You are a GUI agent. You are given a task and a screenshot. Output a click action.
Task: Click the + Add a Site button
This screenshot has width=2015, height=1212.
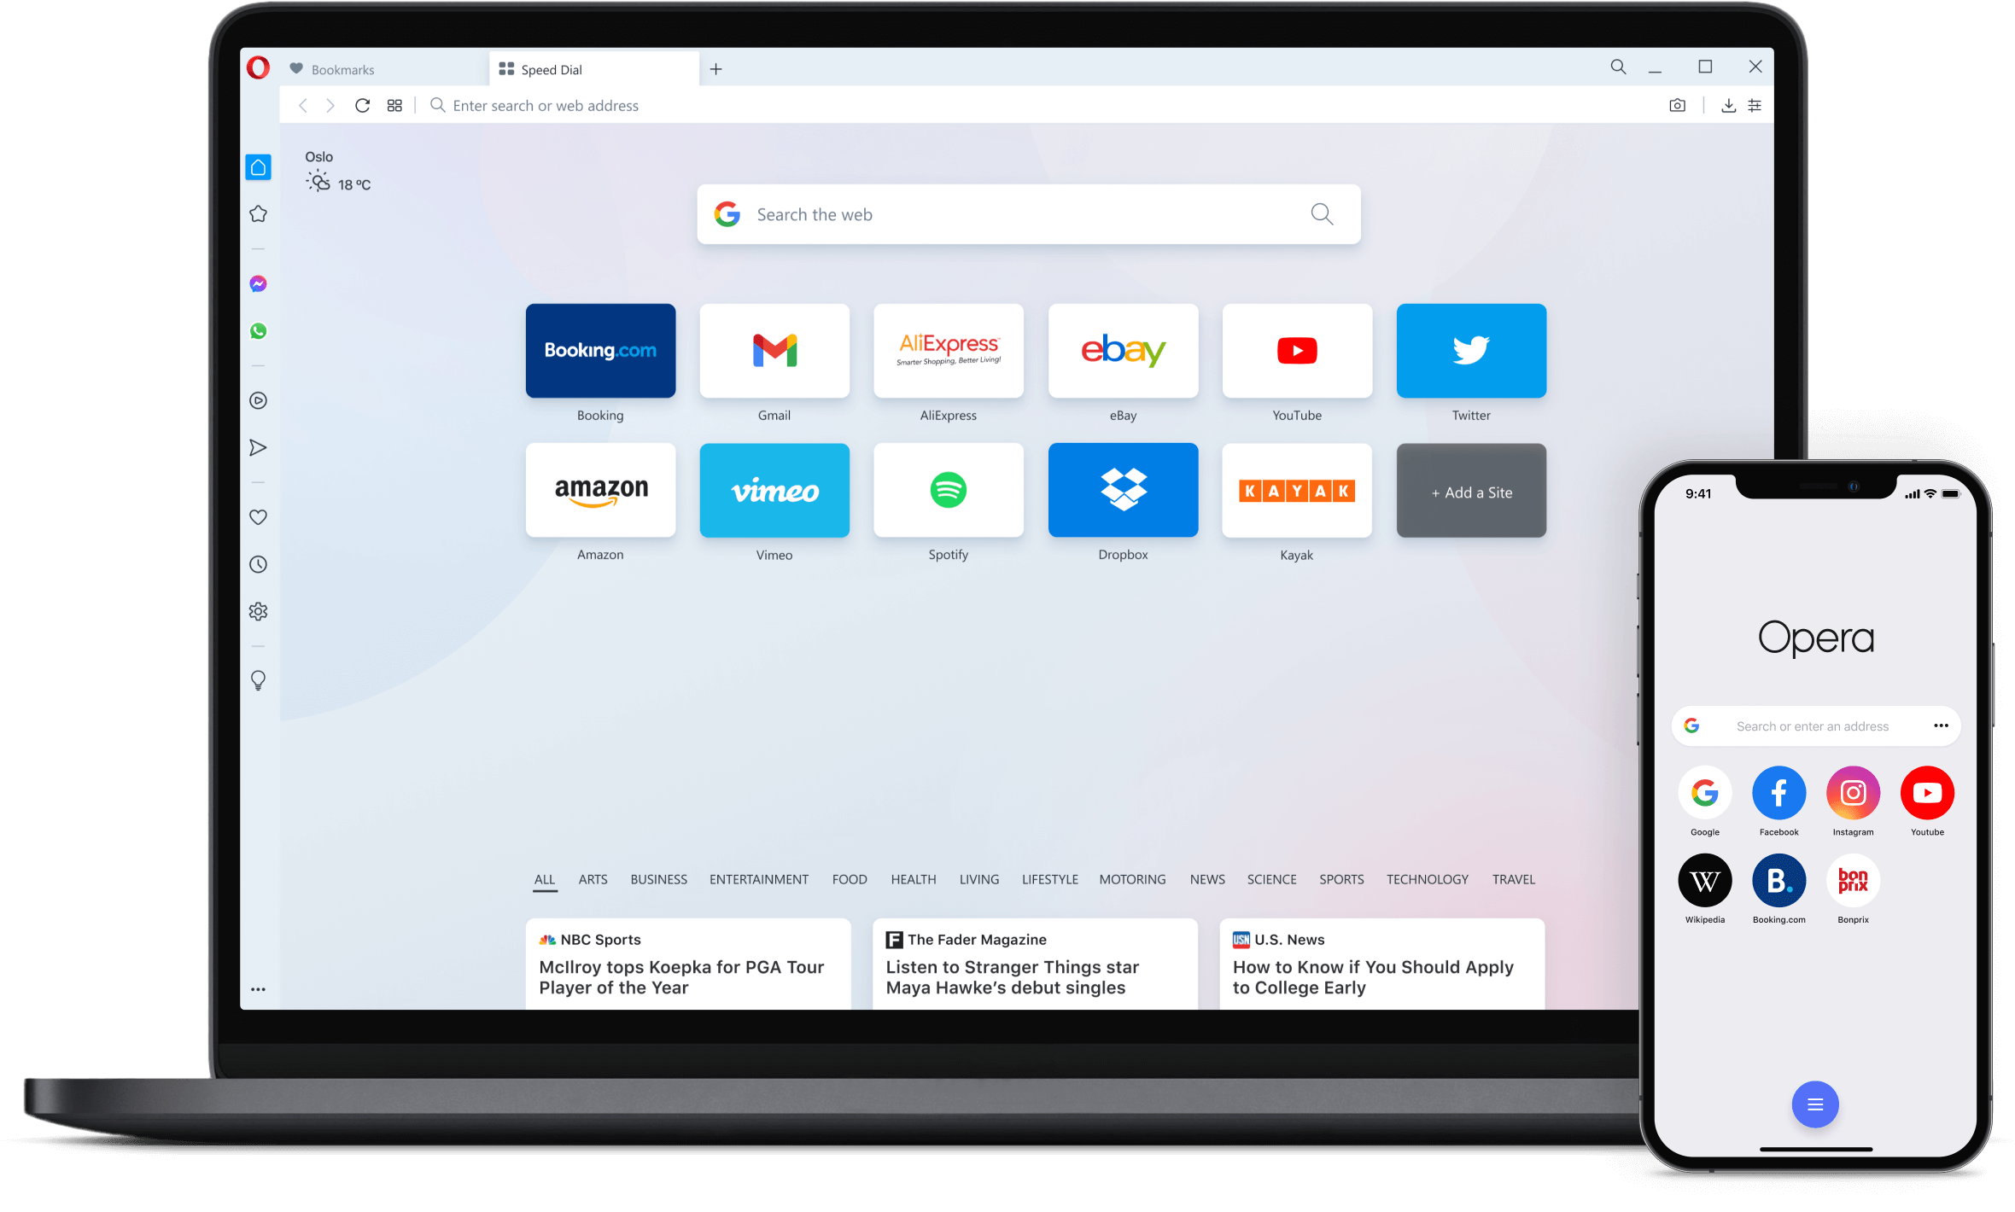pos(1468,491)
